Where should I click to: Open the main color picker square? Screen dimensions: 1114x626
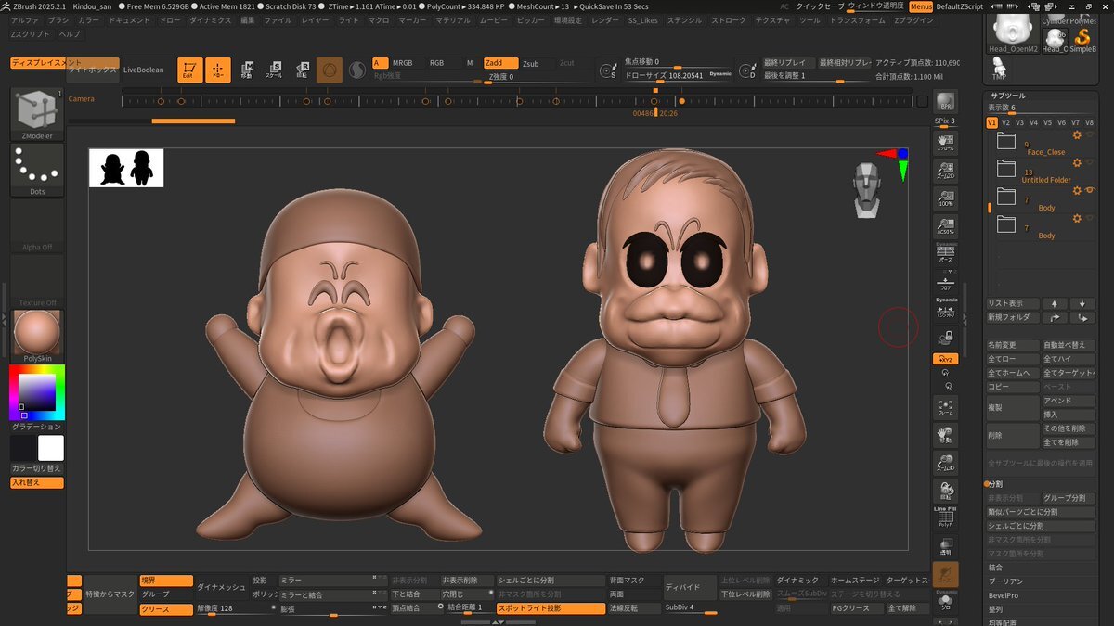(x=37, y=393)
